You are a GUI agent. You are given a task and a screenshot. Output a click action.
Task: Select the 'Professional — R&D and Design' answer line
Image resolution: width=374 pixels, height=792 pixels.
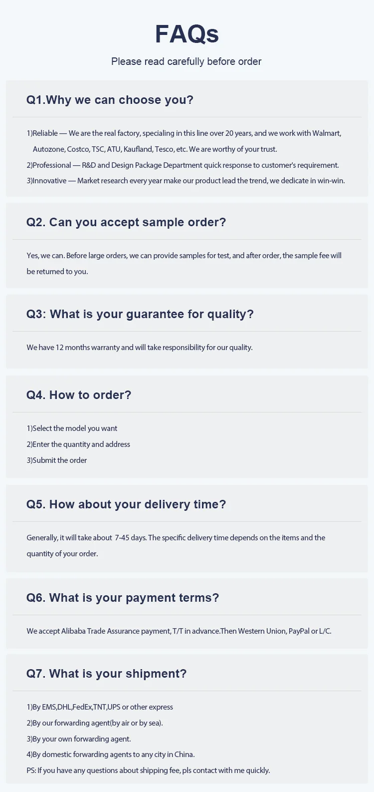point(183,165)
